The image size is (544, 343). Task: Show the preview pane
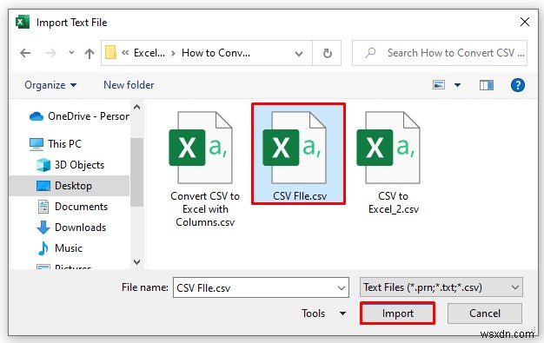(x=487, y=85)
